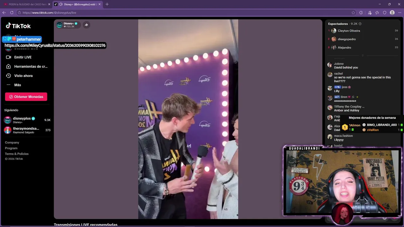Viewport: 404px width, 227px height.
Task: Open the disneyplus followed account
Action: (27, 120)
